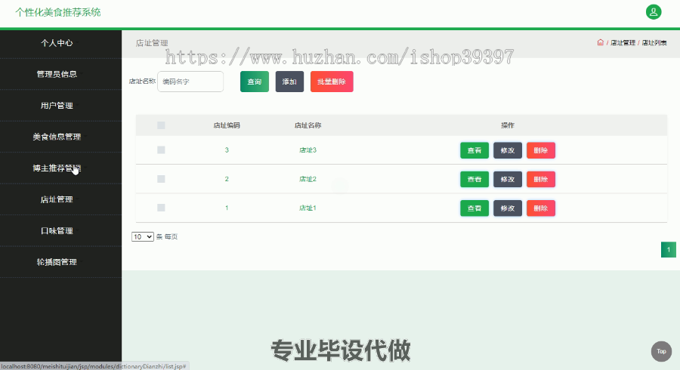Click code cell 3 in table
The height and width of the screenshot is (370, 680).
click(x=227, y=150)
